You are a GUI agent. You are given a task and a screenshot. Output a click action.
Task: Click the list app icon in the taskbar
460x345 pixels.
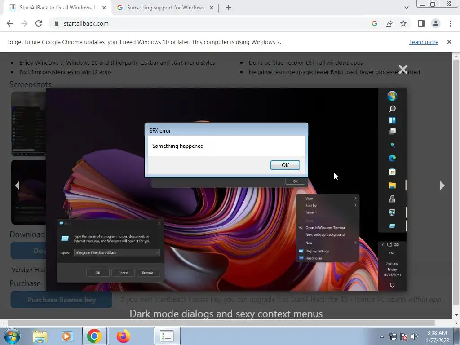tap(166, 336)
